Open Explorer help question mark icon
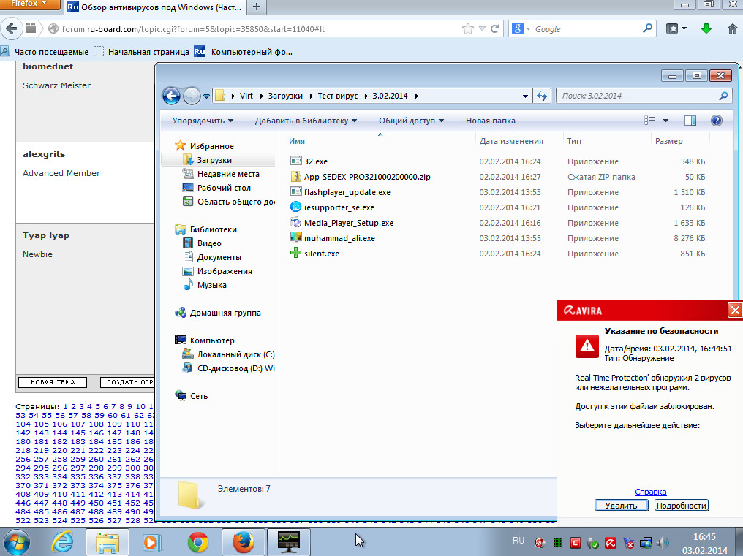The image size is (743, 556). 717,121
